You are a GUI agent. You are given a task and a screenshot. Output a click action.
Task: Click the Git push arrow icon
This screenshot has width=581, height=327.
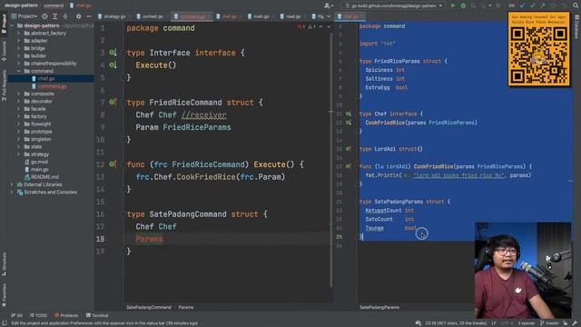tap(543, 5)
